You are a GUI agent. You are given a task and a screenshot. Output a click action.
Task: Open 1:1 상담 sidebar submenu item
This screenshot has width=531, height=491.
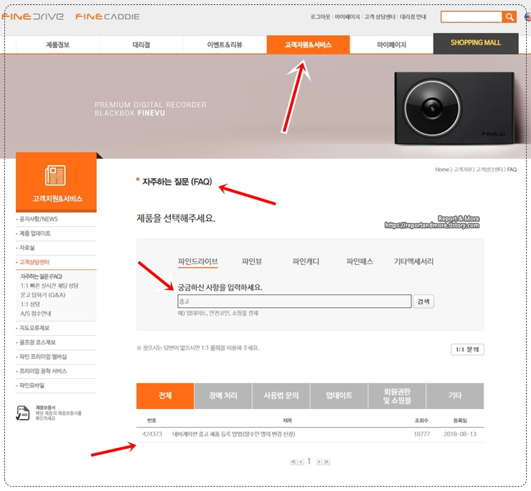(x=30, y=304)
